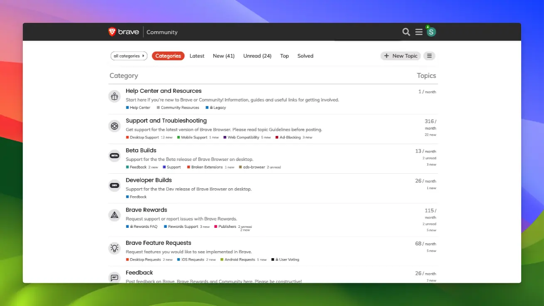Click the Feedback speech bubble icon
The image size is (544, 306).
(x=114, y=277)
